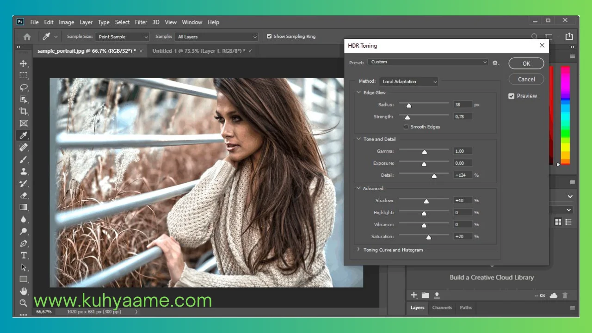Click the Radius slider handle
Image resolution: width=592 pixels, height=333 pixels.
click(409, 105)
